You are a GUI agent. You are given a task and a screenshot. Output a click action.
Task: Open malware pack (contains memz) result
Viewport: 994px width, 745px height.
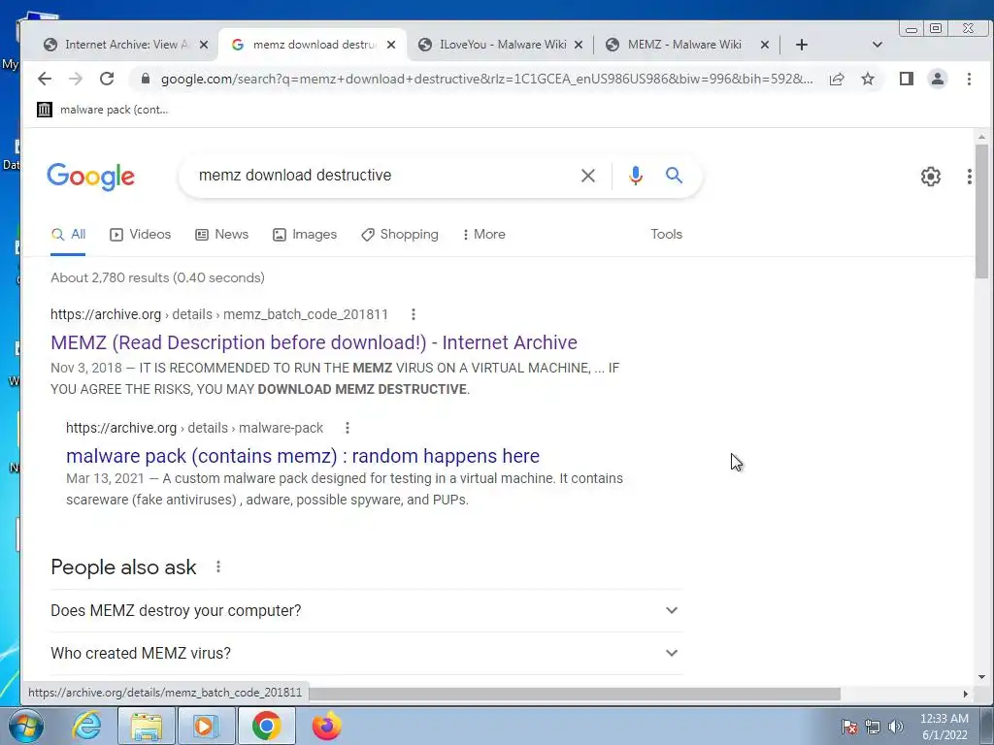pos(303,456)
